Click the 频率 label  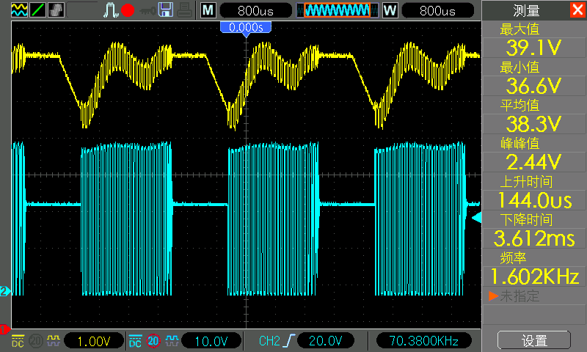pyautogui.click(x=513, y=257)
